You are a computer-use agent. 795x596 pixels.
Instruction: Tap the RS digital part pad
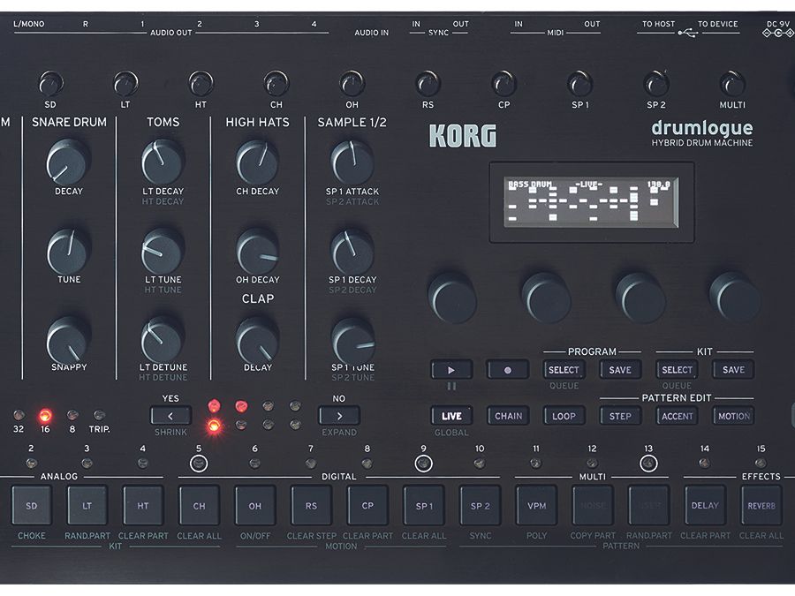pos(311,505)
